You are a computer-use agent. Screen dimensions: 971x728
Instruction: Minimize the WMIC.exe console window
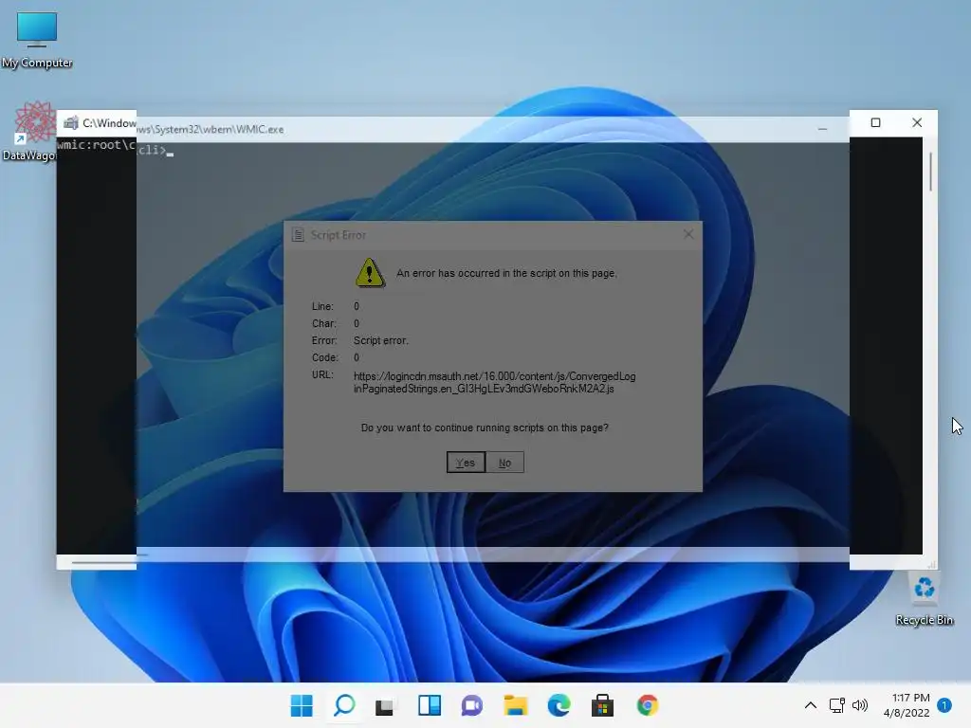(822, 129)
